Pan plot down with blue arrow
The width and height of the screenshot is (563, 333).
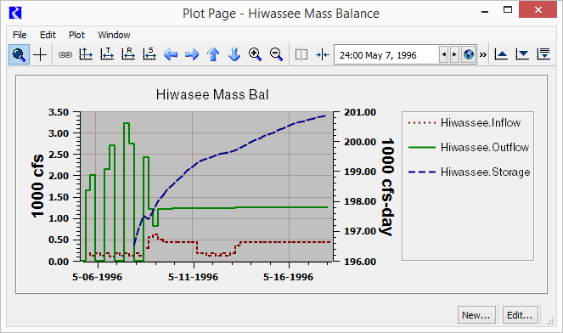[234, 54]
